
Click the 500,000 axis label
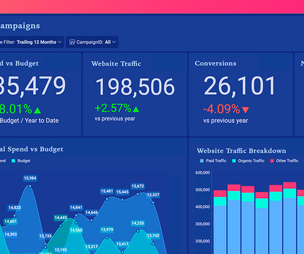point(202,190)
